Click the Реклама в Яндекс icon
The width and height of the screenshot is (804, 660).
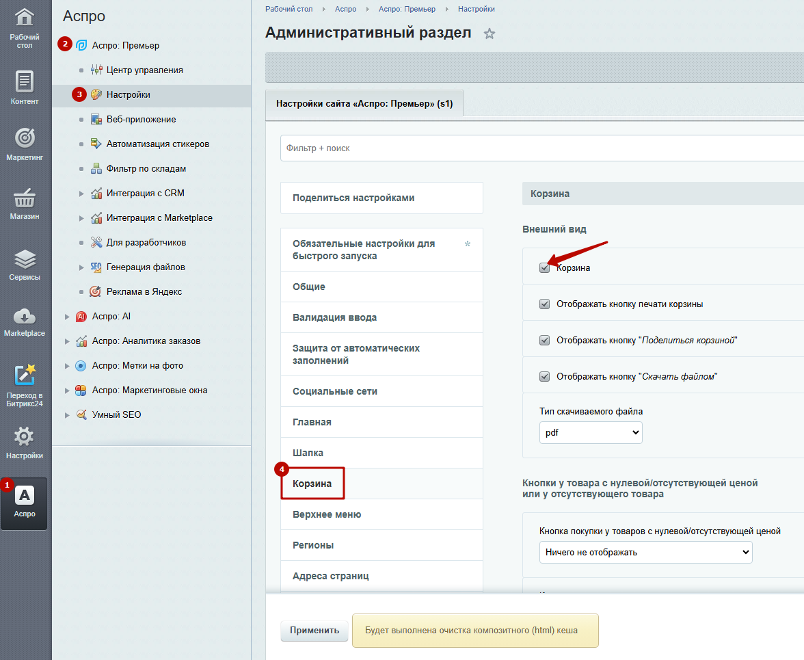(96, 291)
